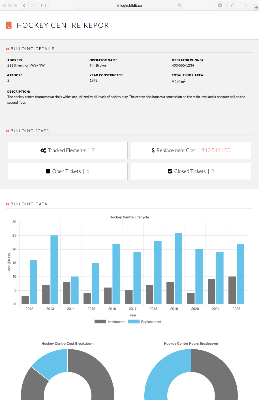Select the 2020 Replacement bar
The height and width of the screenshot is (400, 259).
(x=199, y=277)
